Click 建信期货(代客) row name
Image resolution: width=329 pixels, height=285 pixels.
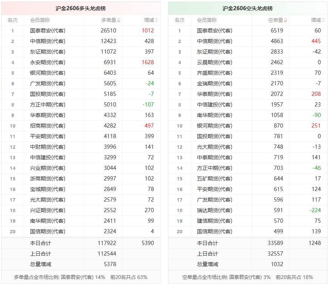[215, 221]
